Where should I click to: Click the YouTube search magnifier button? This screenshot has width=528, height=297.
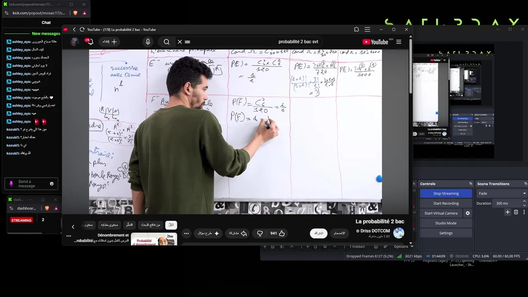(x=167, y=42)
